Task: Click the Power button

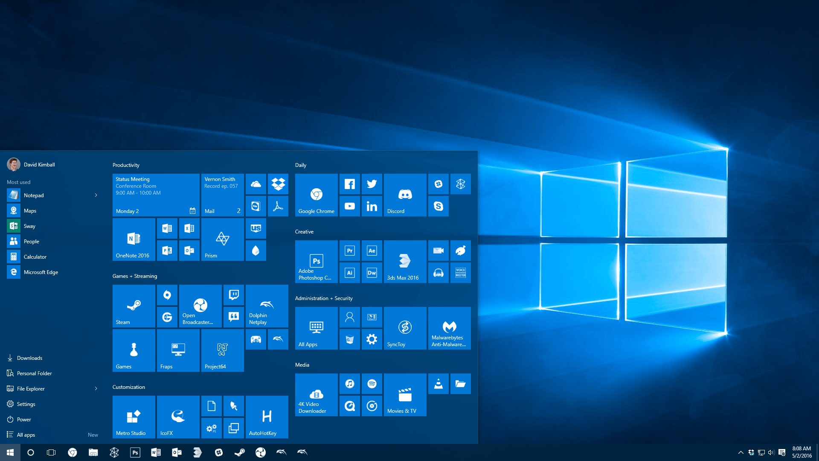Action: (24, 419)
